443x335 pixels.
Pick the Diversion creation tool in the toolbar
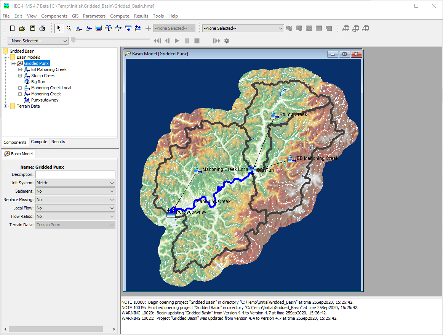click(x=118, y=28)
